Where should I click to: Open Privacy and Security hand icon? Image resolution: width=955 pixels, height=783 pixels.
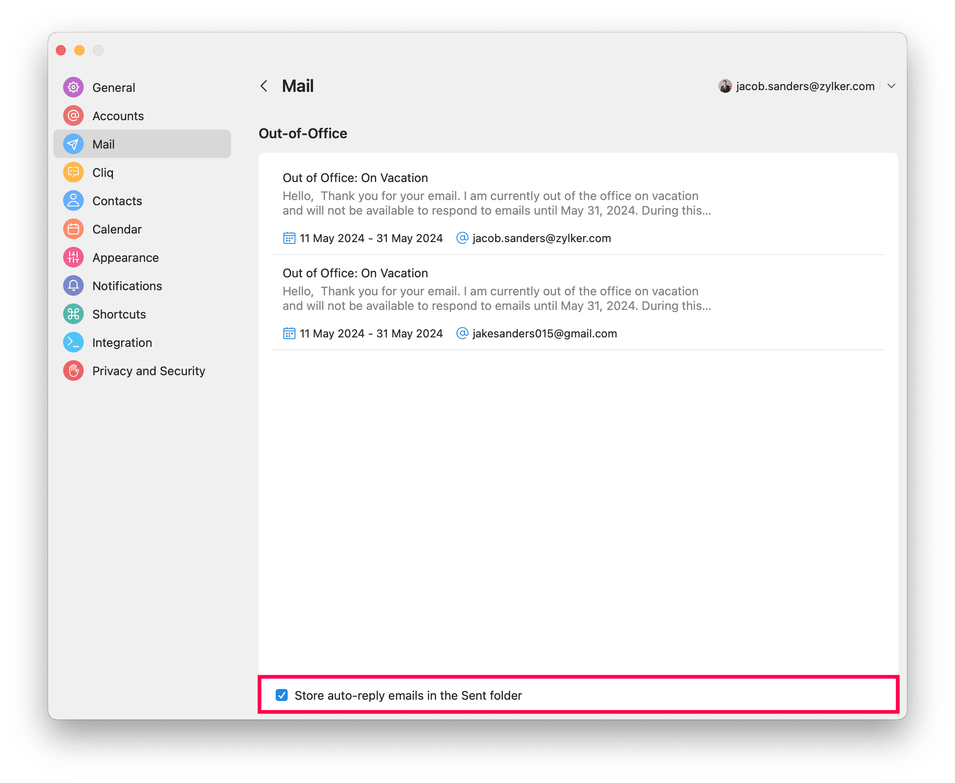pyautogui.click(x=73, y=371)
